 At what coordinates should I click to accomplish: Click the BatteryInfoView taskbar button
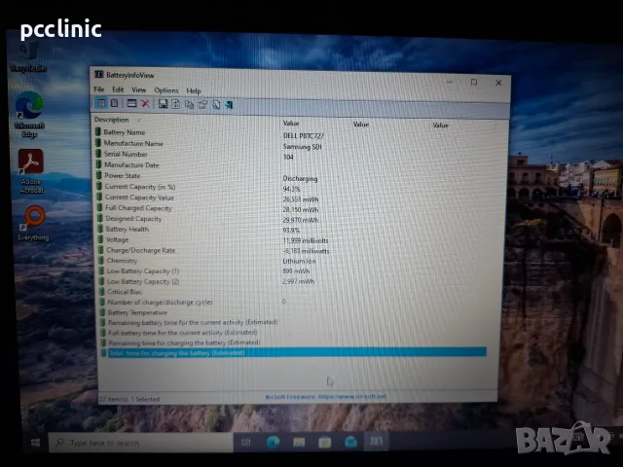376,441
